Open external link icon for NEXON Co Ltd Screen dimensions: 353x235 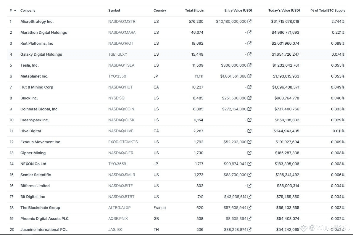pos(249,164)
